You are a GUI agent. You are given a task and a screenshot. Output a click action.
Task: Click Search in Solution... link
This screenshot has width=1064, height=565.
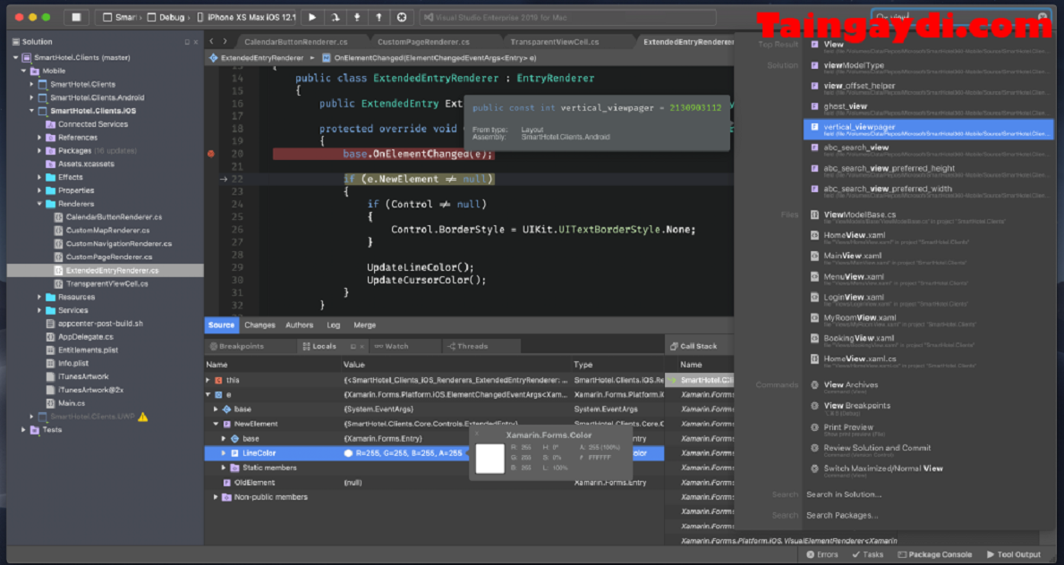pos(844,494)
